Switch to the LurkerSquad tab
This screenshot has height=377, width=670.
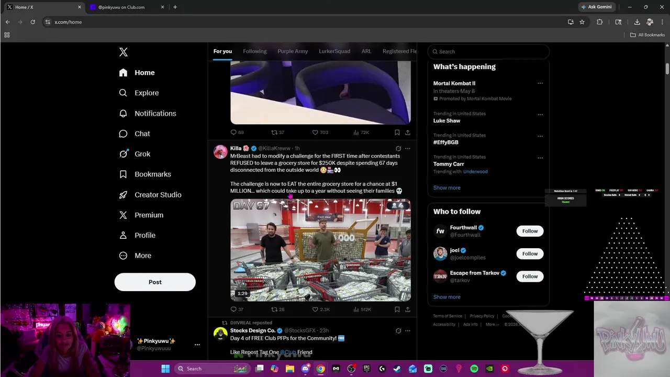point(334,51)
